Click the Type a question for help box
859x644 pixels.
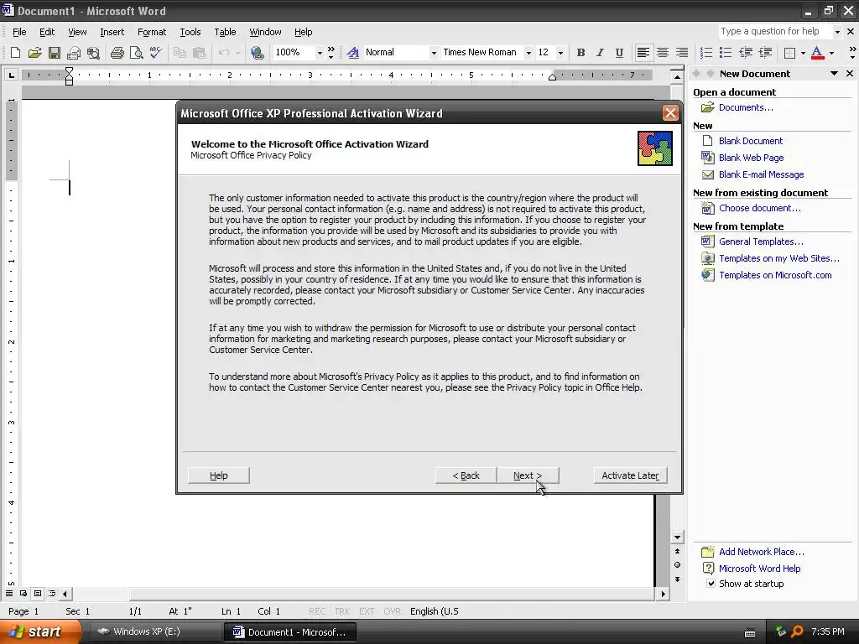tap(774, 32)
